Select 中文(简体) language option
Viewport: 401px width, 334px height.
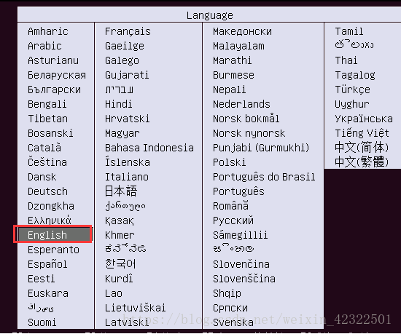(362, 148)
